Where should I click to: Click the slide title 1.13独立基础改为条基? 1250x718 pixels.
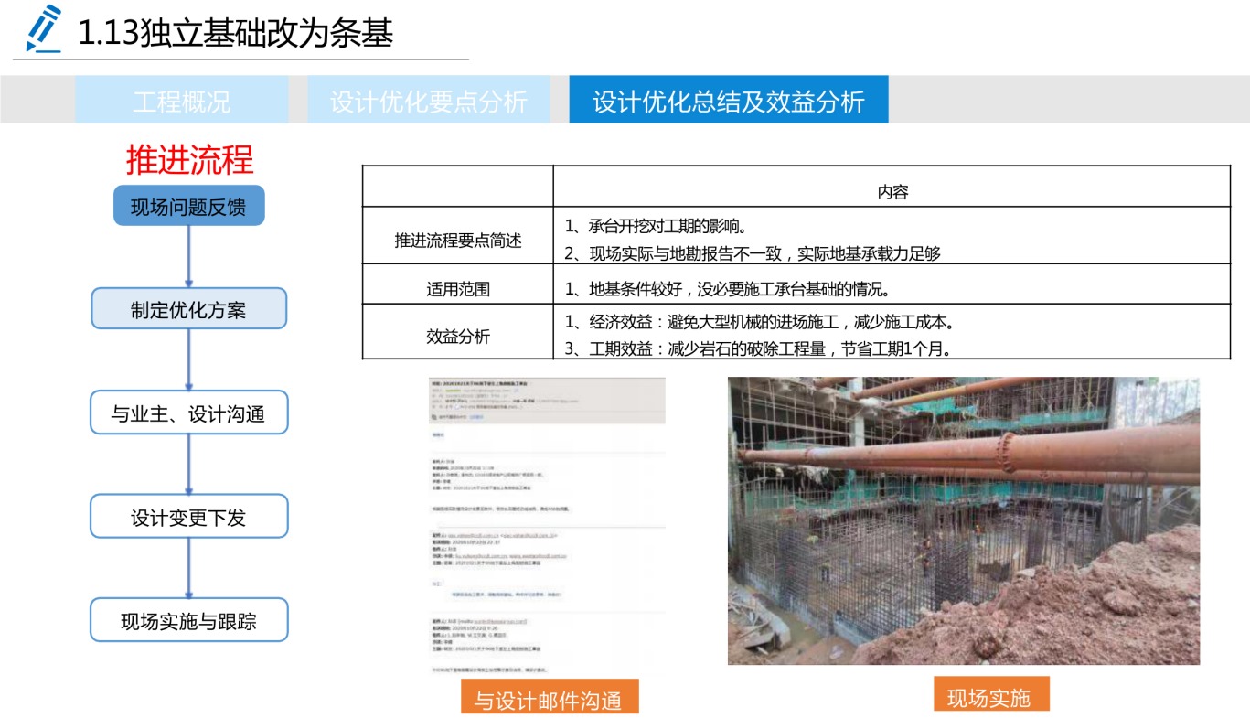[236, 34]
